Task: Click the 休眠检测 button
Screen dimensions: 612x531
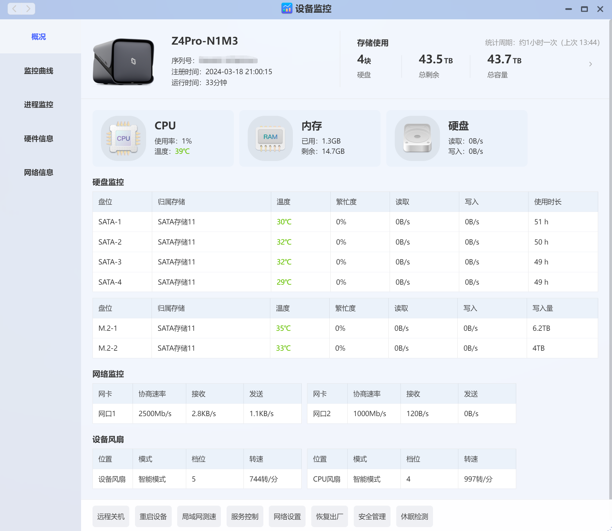Action: (414, 517)
